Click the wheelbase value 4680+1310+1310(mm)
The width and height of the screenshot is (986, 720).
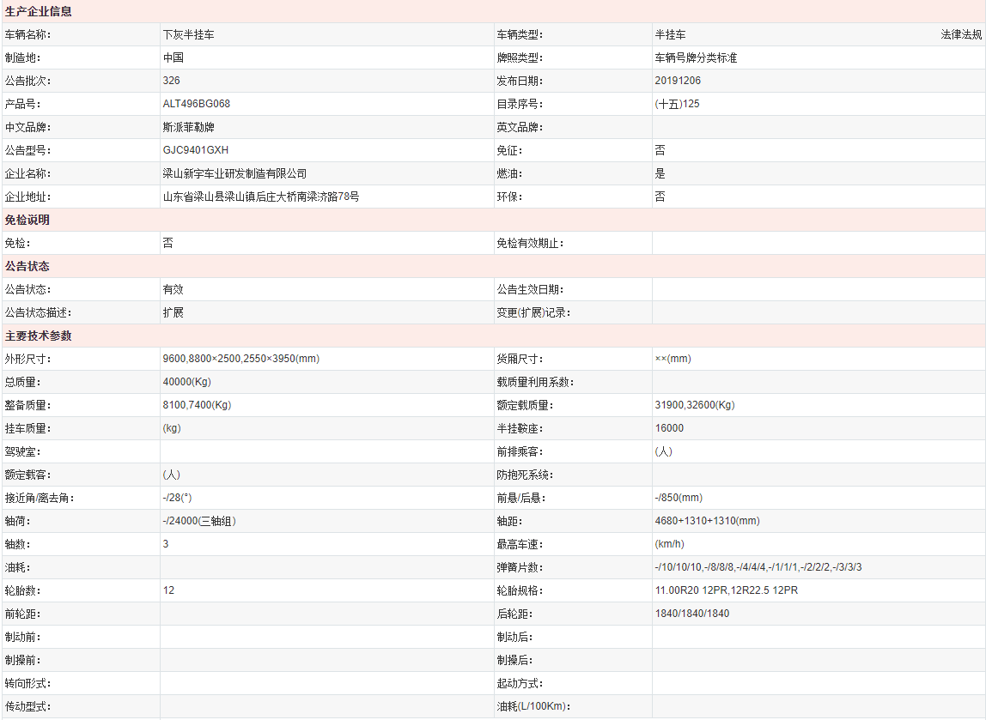click(x=707, y=522)
